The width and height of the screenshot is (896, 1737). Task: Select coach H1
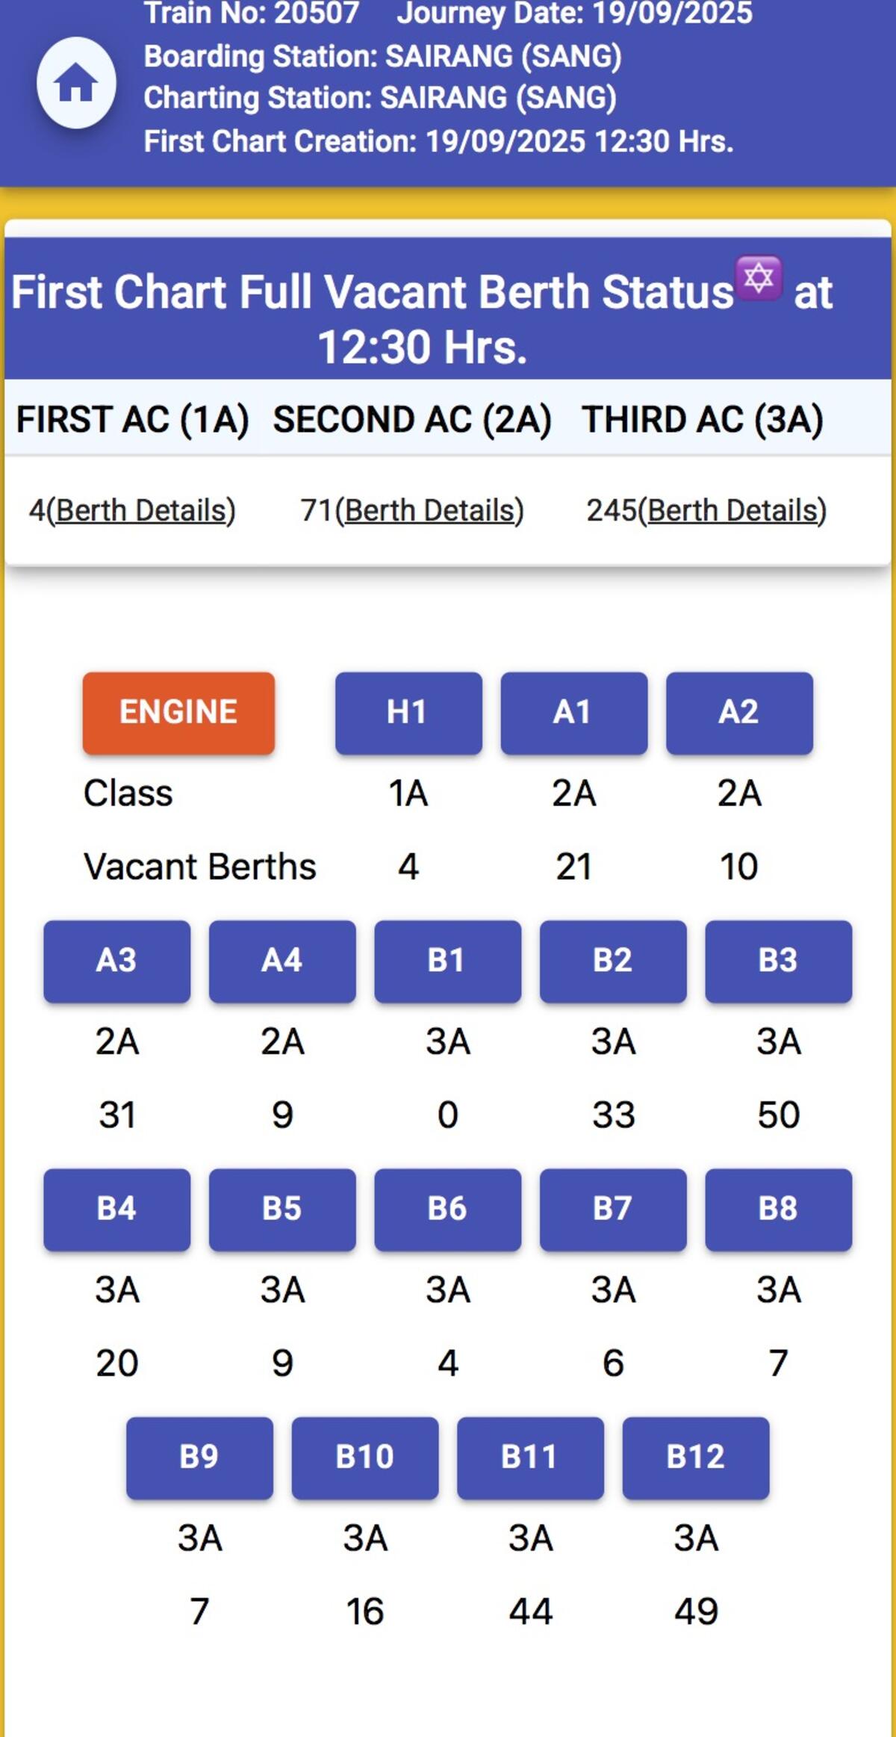tap(408, 713)
